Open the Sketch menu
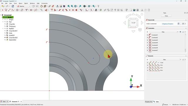Viewport: 188px width, 106px height. pos(26,3)
